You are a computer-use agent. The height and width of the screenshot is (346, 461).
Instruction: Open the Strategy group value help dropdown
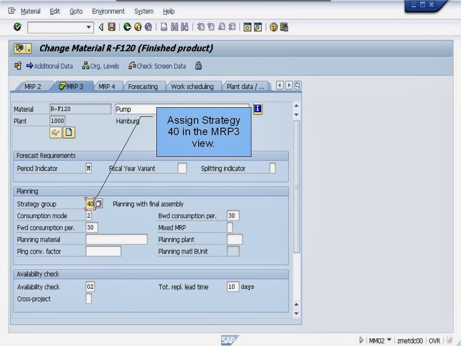99,204
